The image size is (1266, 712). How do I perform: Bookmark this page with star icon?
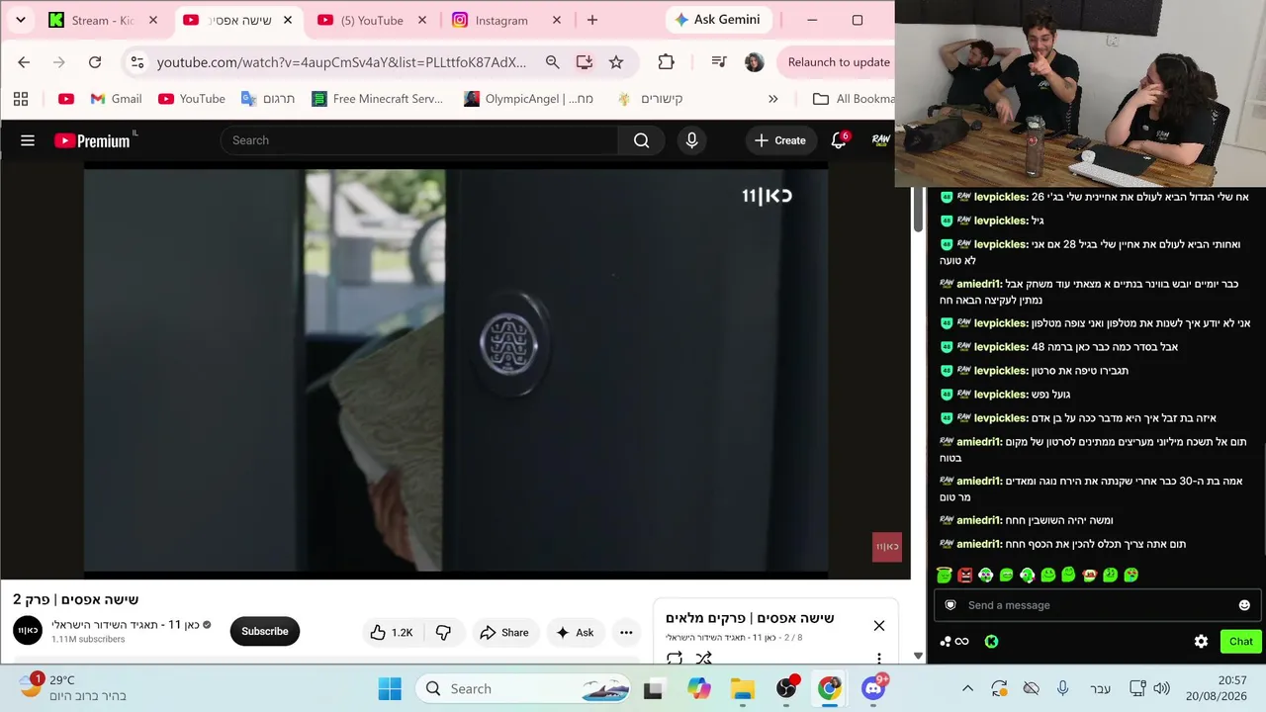pos(616,62)
